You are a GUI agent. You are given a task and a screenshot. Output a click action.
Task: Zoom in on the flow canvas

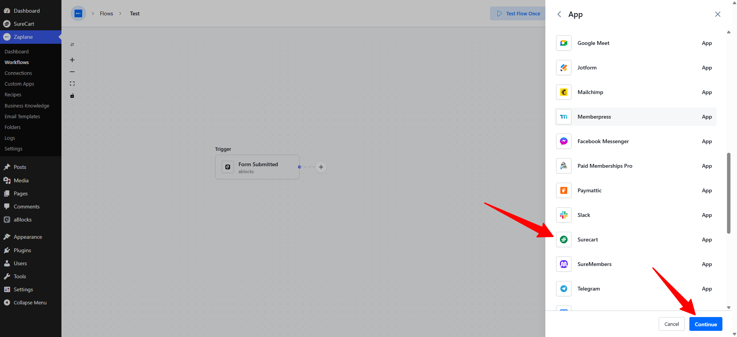(x=72, y=60)
